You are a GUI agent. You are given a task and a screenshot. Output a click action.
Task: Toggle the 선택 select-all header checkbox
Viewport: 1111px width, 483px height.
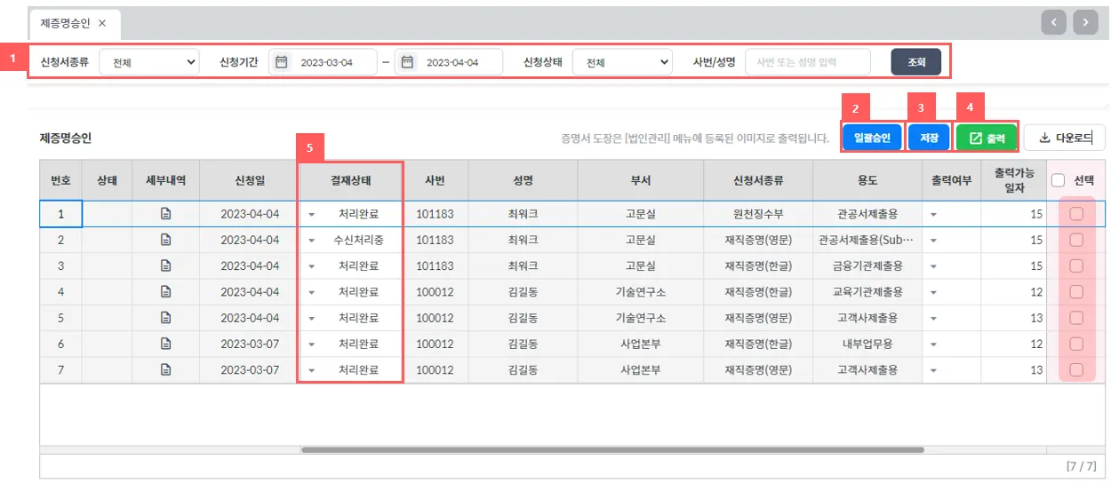[1058, 180]
